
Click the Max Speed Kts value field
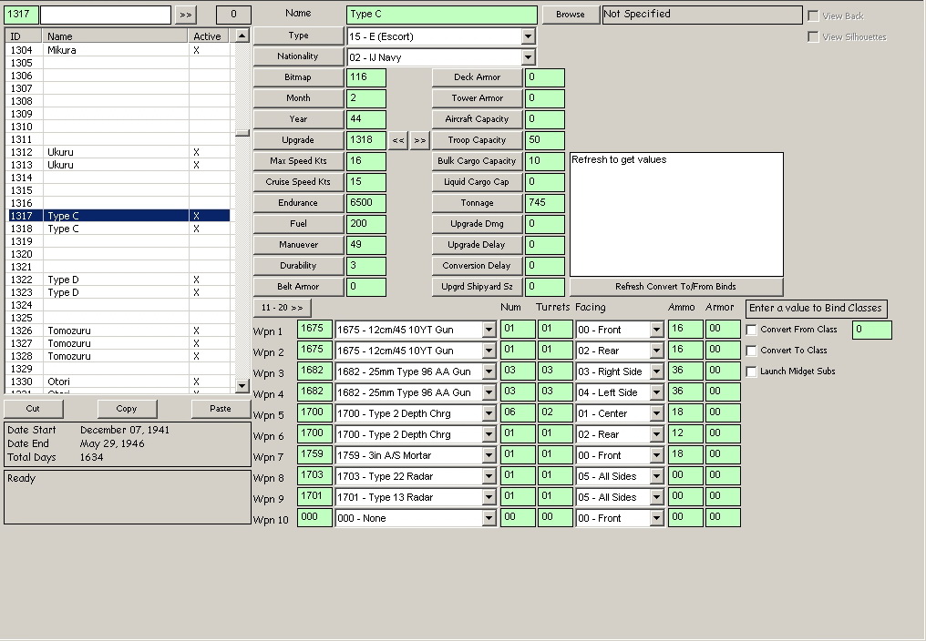click(366, 161)
